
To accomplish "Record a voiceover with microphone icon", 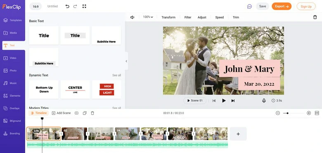I will (x=264, y=100).
